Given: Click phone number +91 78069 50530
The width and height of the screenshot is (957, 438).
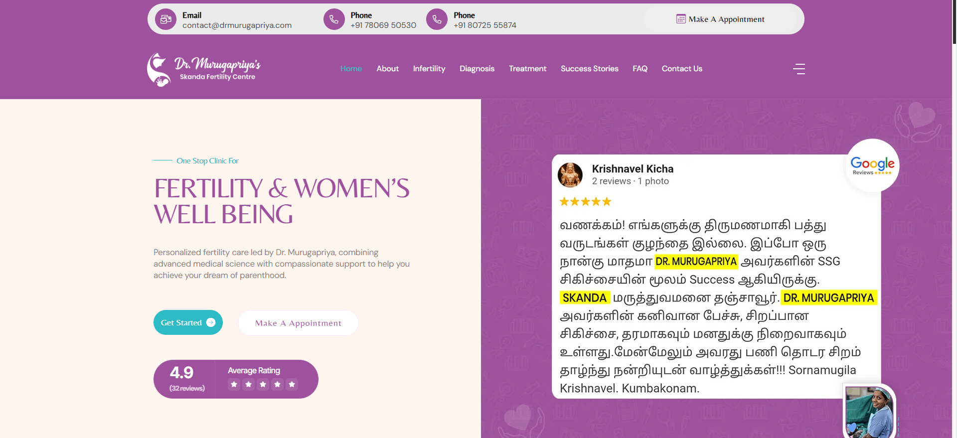Looking at the screenshot, I should [383, 25].
